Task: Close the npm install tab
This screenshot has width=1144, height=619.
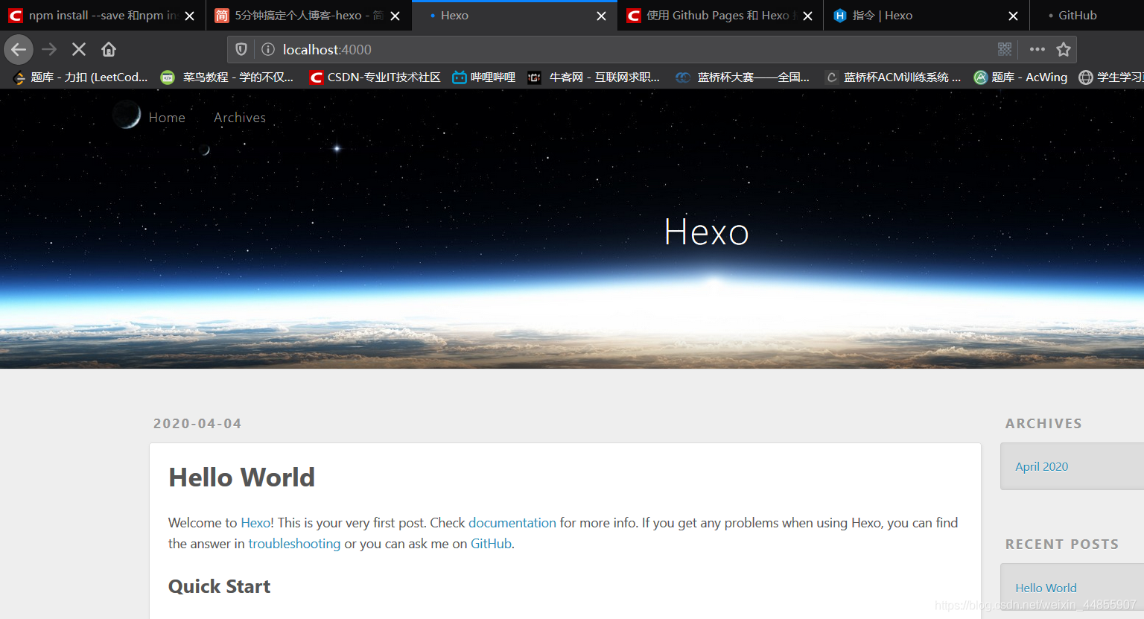Action: pyautogui.click(x=189, y=16)
